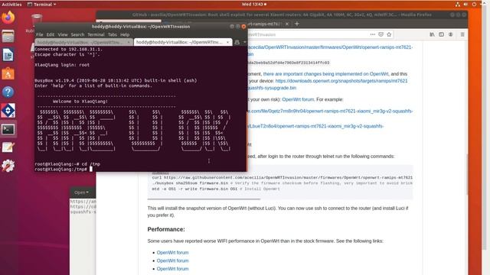The image size is (490, 275).
Task: Click the curl command in code block
Action: point(283,177)
